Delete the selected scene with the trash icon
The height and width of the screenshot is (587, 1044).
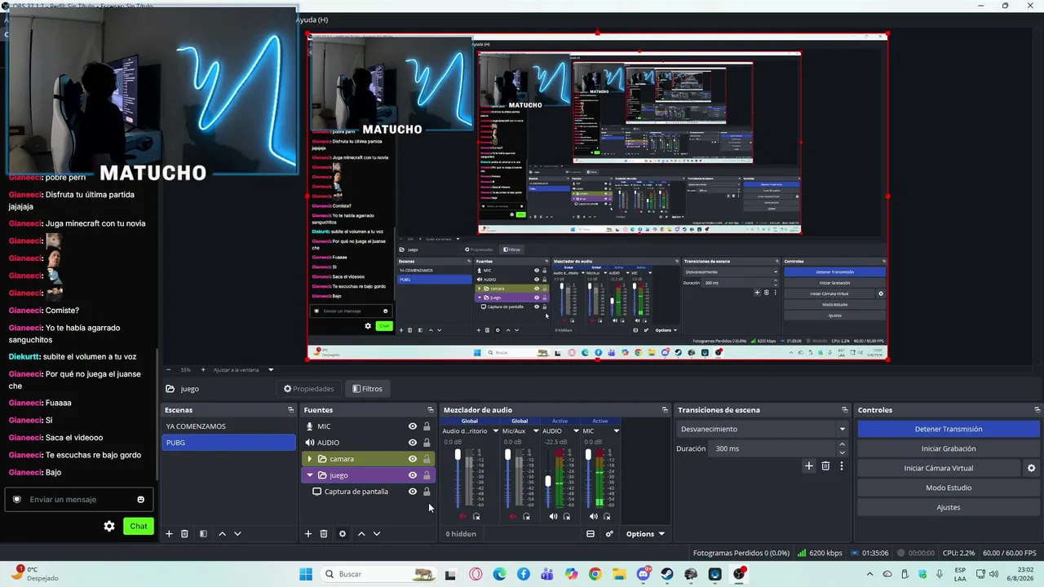click(184, 534)
